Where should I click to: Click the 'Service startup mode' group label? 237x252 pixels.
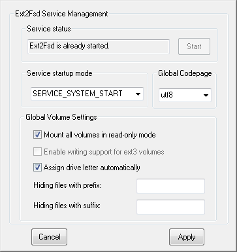point(59,73)
